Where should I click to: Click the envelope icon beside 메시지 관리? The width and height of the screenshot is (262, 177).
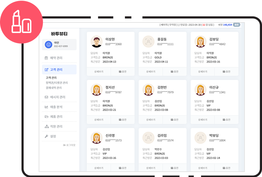46,97
